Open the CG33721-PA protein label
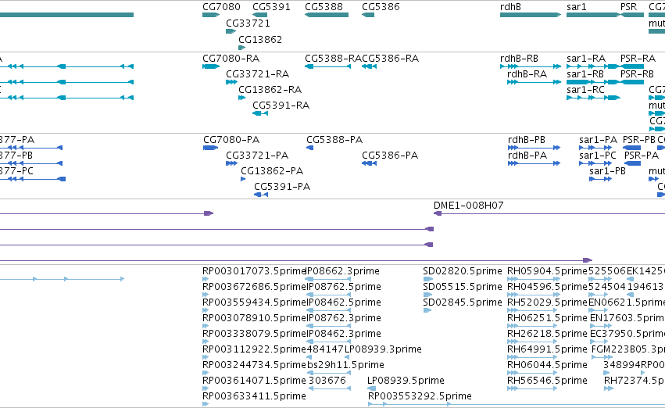 (x=257, y=156)
